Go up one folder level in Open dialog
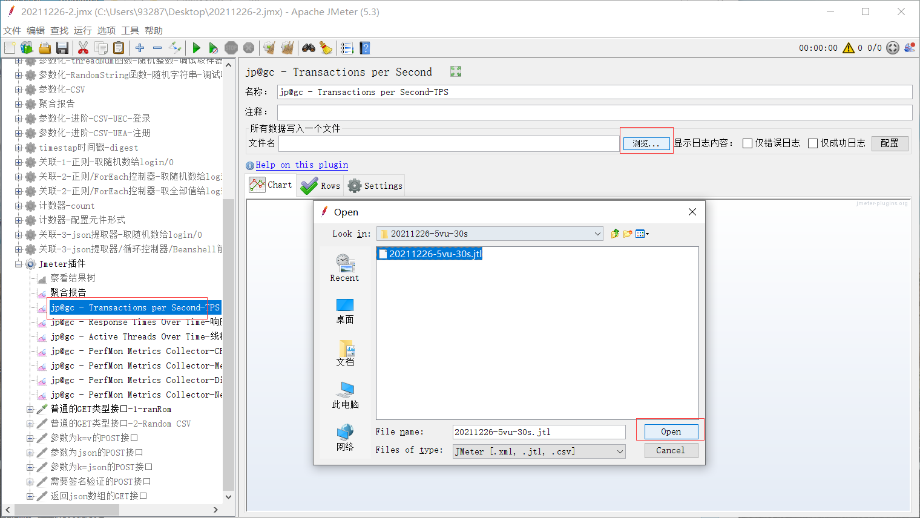 coord(615,234)
